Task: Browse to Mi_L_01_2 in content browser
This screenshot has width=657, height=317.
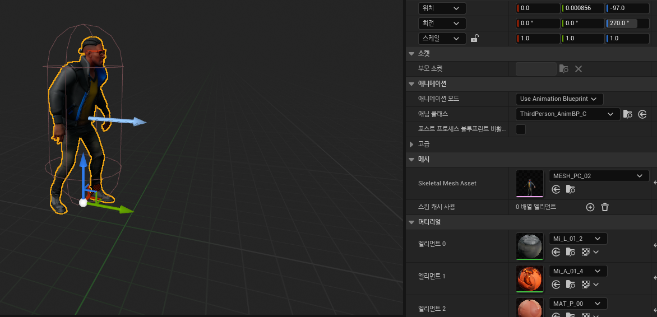Action: coord(570,252)
